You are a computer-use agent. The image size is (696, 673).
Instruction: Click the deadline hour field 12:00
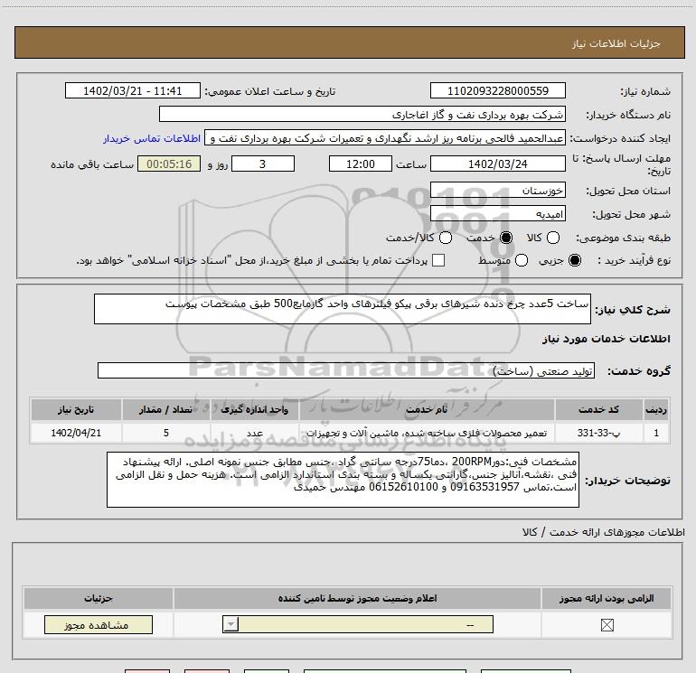361,164
